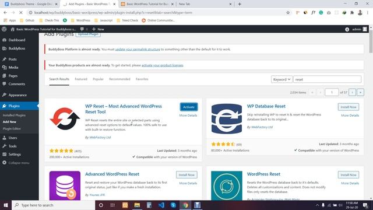
Task: Click the current page number field
Action: pos(332,92)
